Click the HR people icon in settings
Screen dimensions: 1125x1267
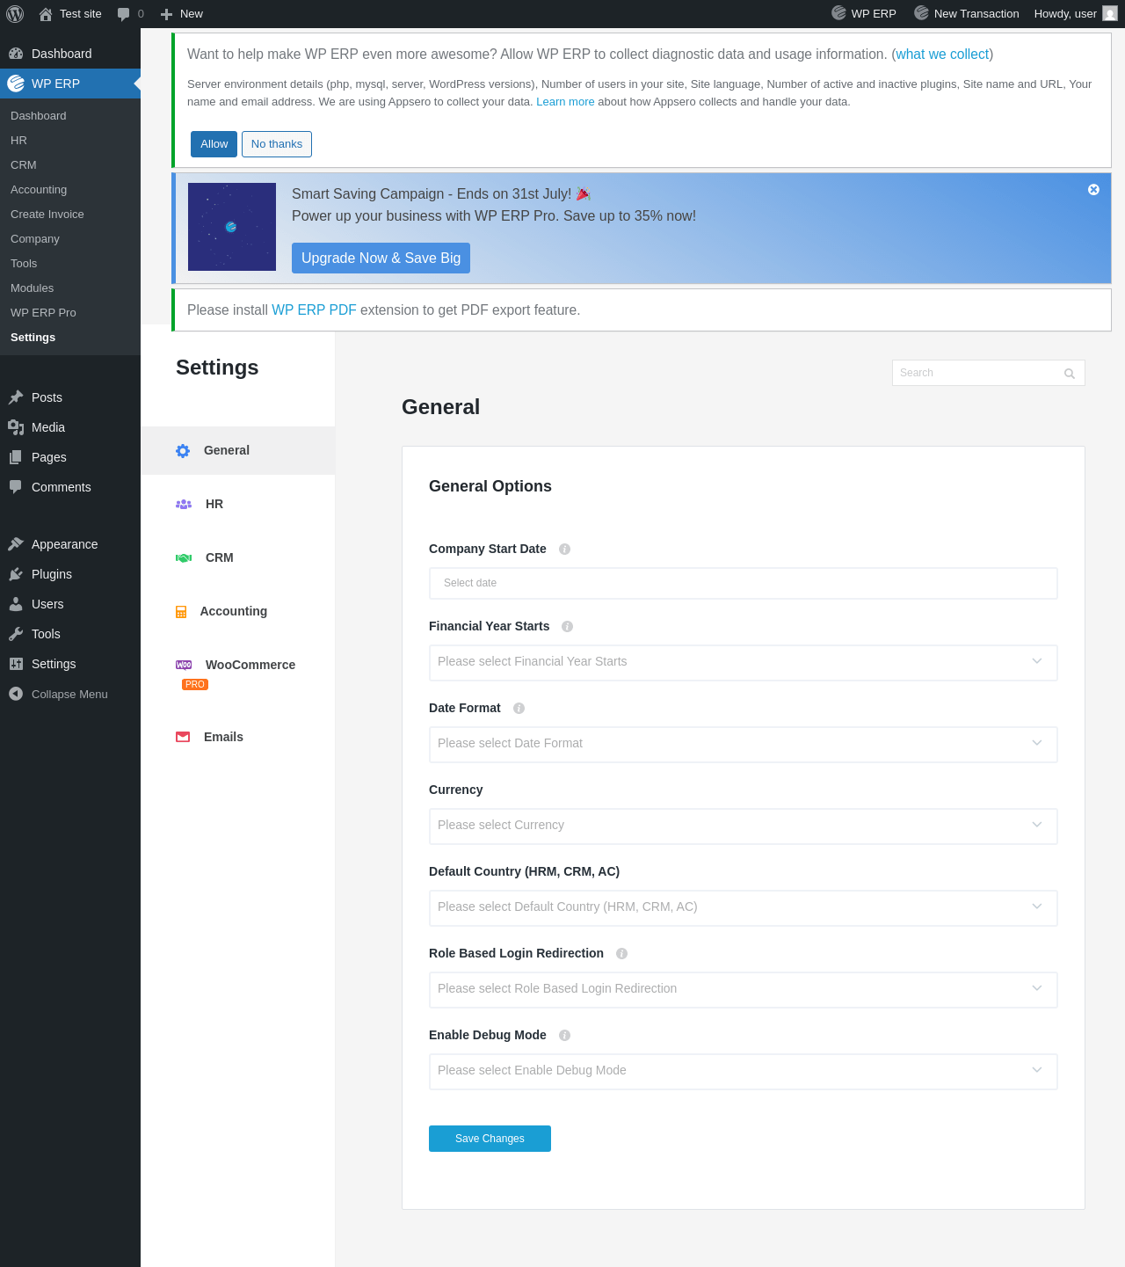click(x=184, y=504)
